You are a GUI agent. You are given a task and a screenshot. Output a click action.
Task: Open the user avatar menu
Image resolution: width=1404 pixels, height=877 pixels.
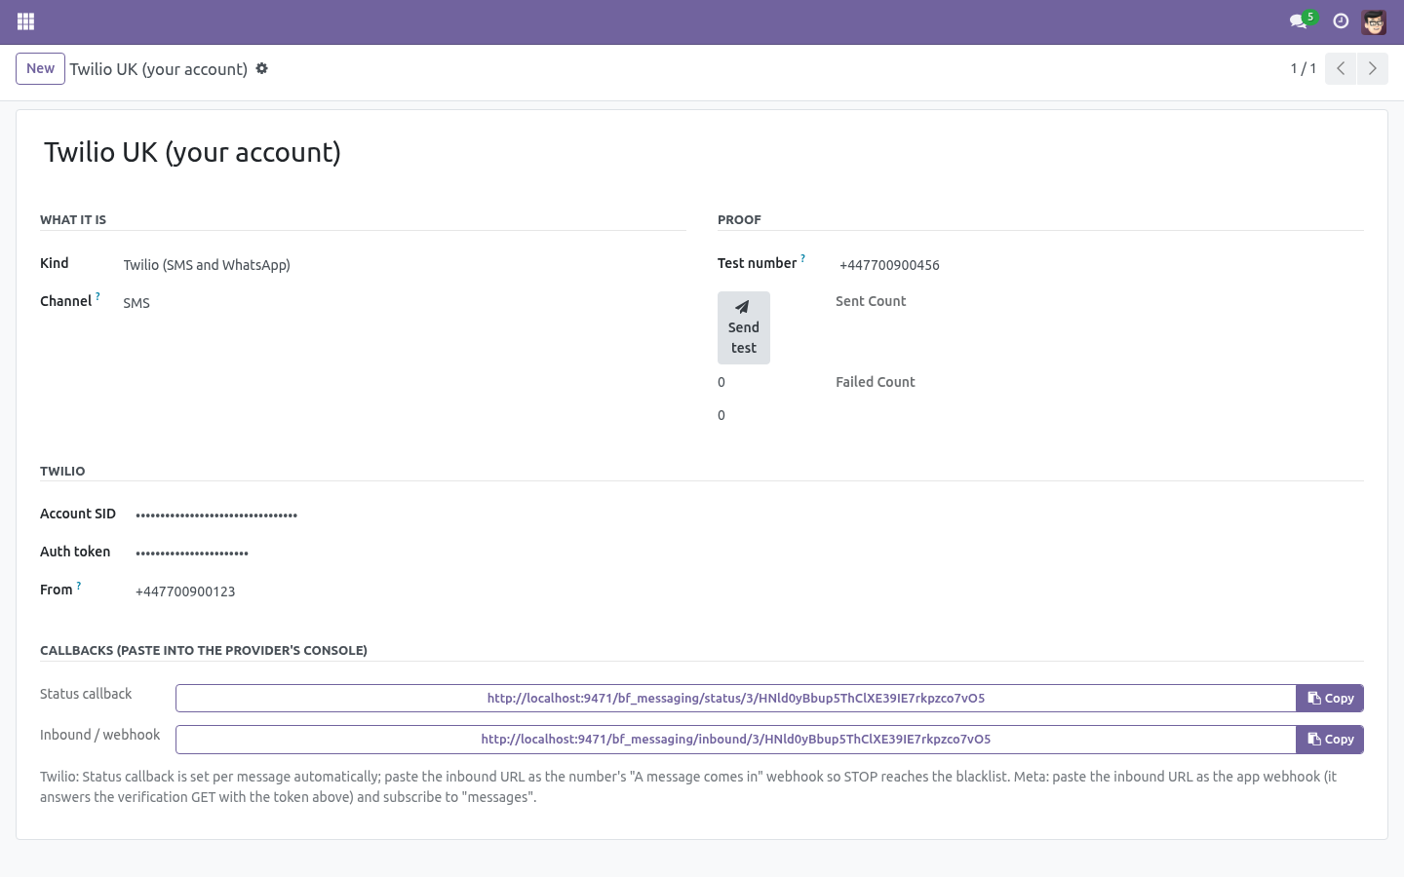(1374, 21)
